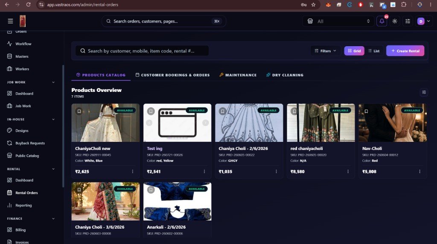Image resolution: width=437 pixels, height=244 pixels.
Task: Open header settings sliders icon
Action: [408, 21]
